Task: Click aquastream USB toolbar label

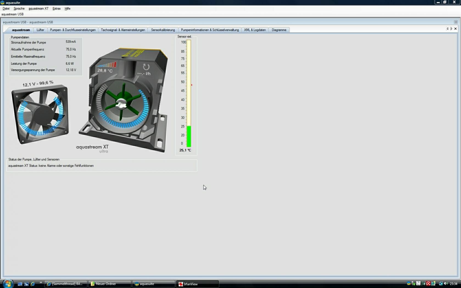Action: tap(13, 14)
